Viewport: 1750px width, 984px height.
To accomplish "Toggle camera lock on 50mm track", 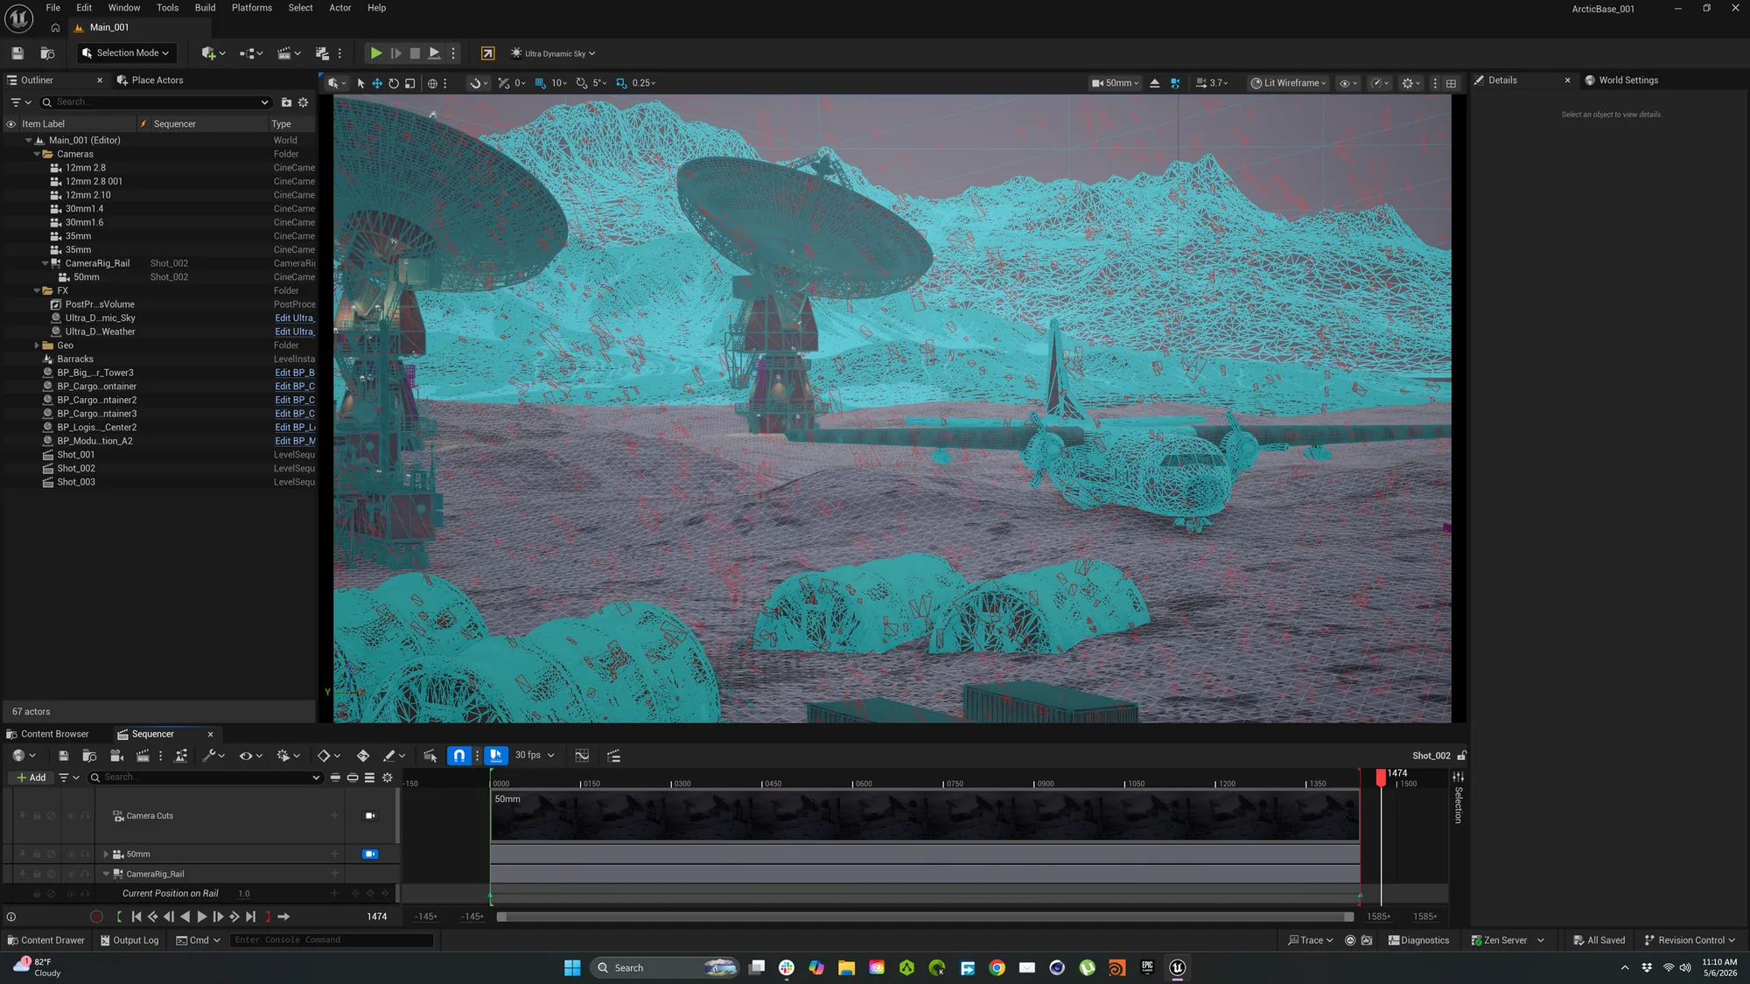I will 370,855.
